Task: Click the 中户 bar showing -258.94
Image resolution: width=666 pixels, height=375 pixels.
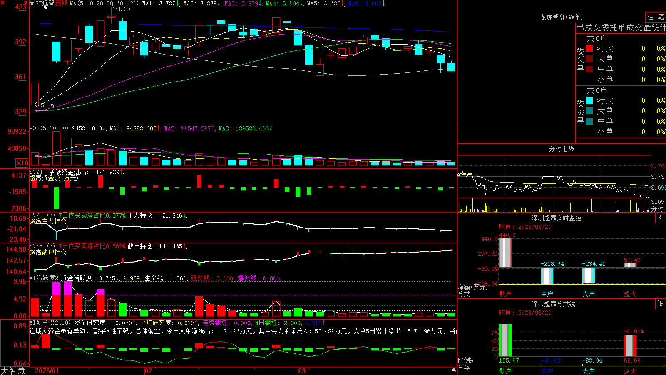Action: pos(547,275)
